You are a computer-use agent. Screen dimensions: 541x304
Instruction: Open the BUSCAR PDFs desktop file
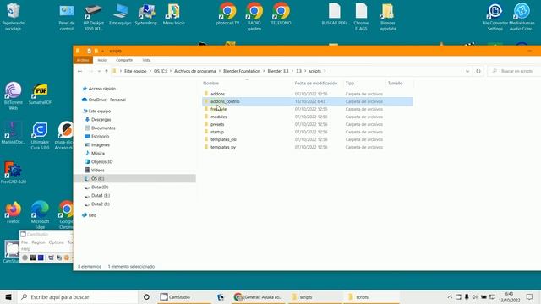pyautogui.click(x=335, y=14)
